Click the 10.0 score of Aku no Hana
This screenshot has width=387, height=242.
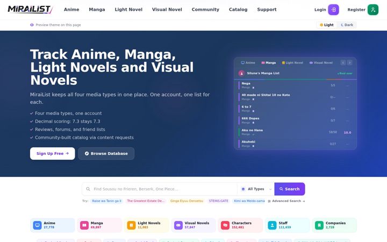347,133
